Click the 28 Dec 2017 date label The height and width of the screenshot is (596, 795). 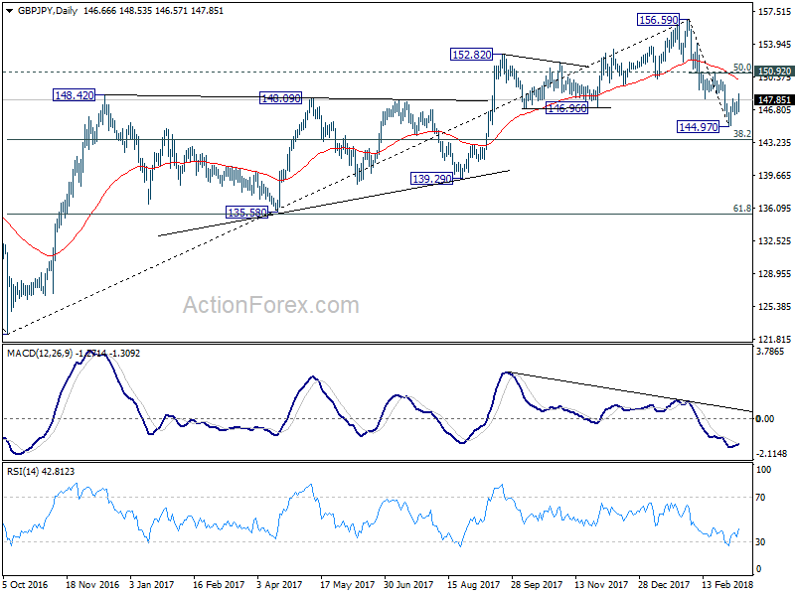click(664, 584)
